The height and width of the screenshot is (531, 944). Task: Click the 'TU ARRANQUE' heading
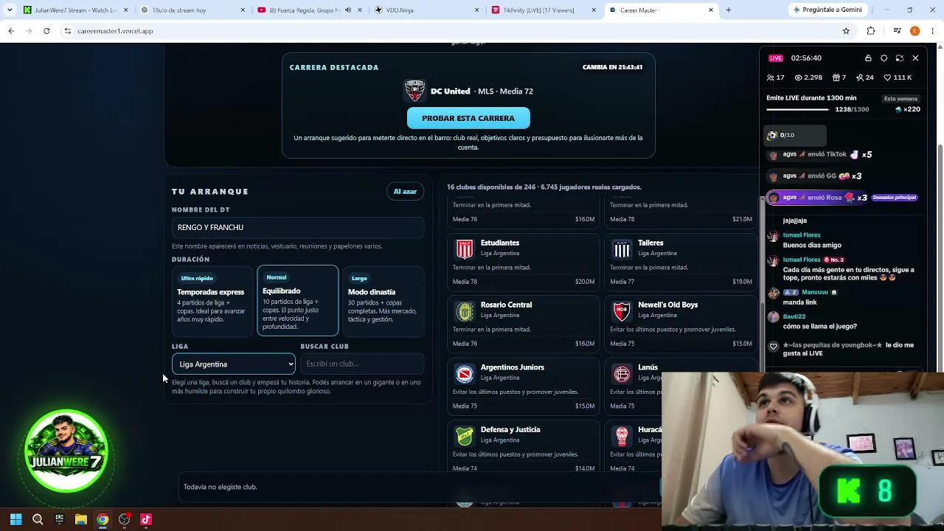point(210,192)
